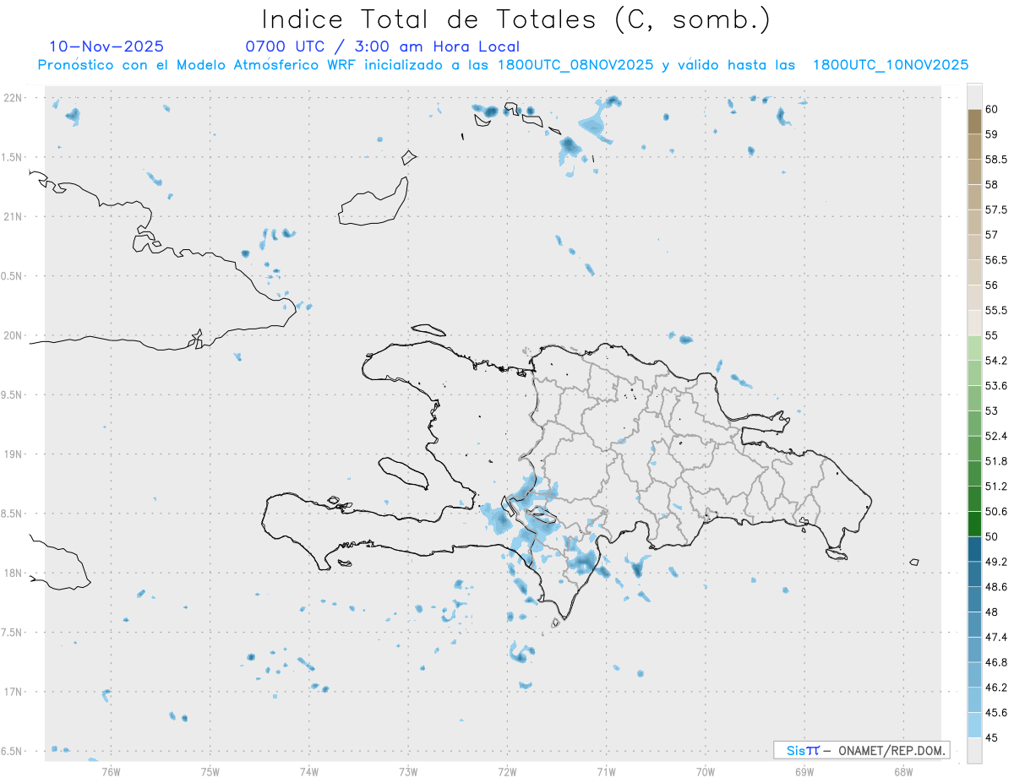Click the '72W' longitude label

[507, 771]
